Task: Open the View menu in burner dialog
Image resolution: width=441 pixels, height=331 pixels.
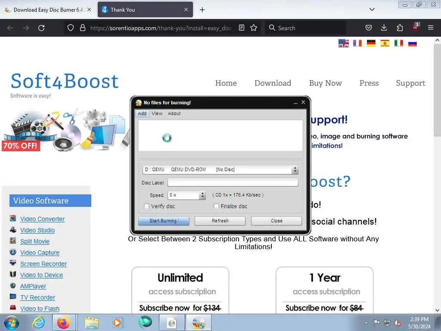Action: tap(157, 113)
